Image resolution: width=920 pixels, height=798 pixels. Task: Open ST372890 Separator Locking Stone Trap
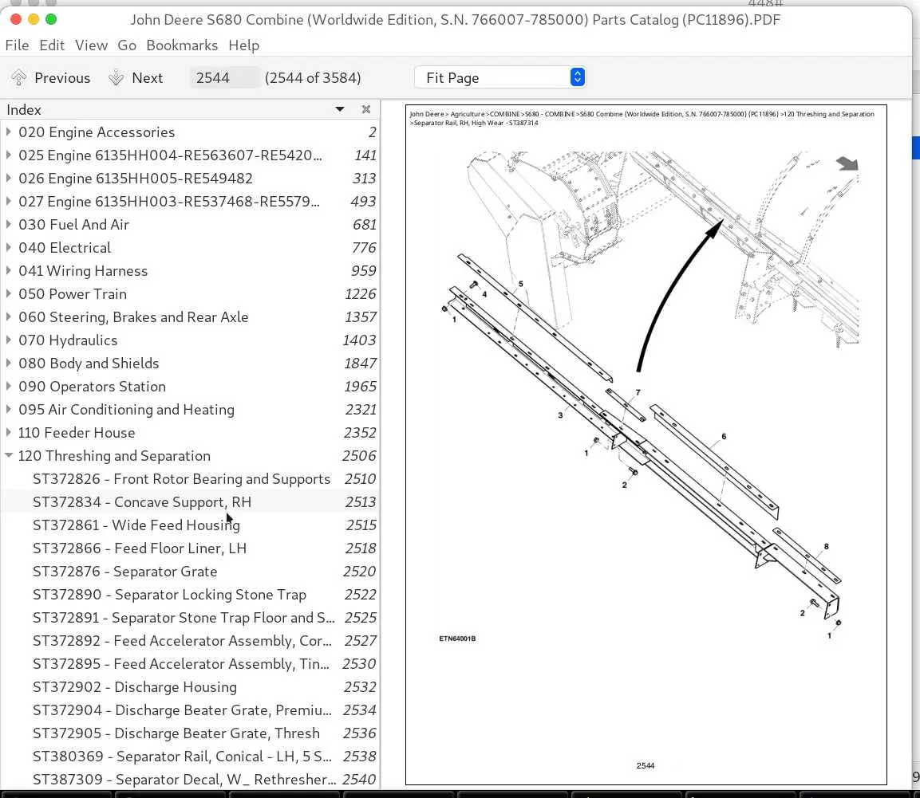190,596
